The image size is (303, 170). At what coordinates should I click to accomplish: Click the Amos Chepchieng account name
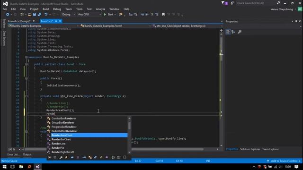282,9
